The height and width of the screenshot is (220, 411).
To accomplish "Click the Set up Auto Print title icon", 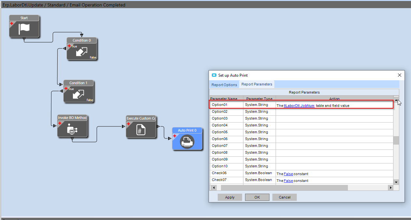I will pyautogui.click(x=214, y=75).
